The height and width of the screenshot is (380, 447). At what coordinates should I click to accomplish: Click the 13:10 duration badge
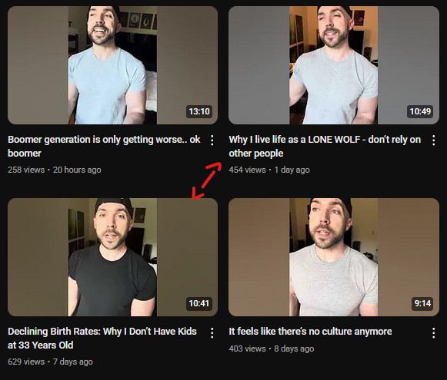(x=199, y=111)
